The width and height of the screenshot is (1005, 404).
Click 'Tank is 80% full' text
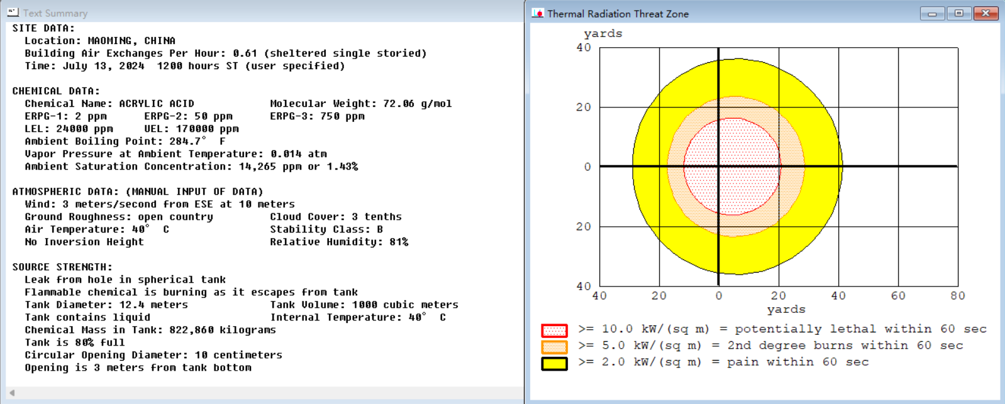point(75,342)
